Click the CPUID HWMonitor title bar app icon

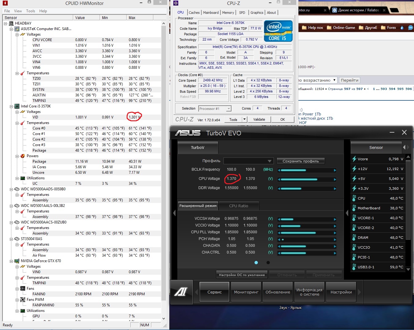(x=5, y=3)
